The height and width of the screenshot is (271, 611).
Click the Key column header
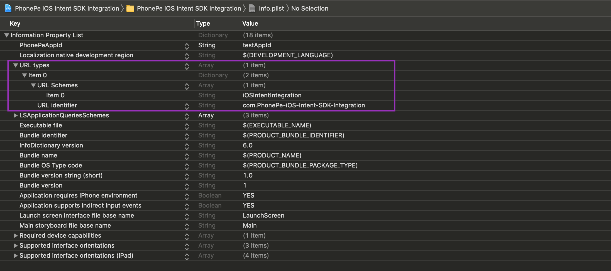(15, 24)
